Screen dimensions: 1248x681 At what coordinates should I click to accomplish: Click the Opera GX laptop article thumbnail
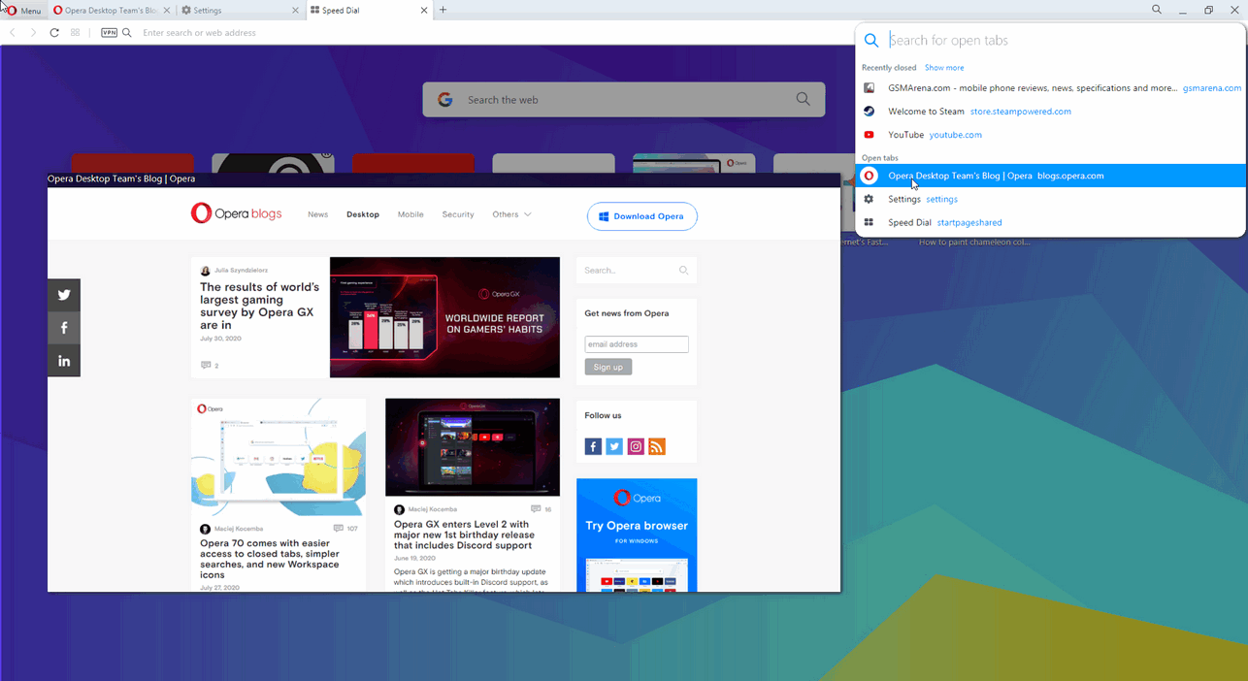(x=473, y=447)
